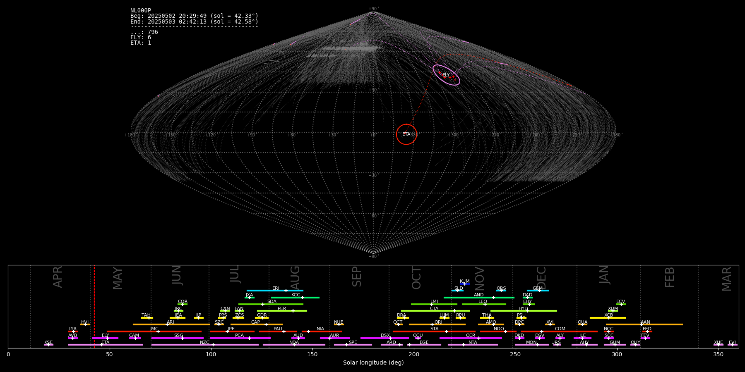Viewport: 745px width, 372px height.
Task: Click the 200 tick label on solar longitude axis
Action: 414,354
